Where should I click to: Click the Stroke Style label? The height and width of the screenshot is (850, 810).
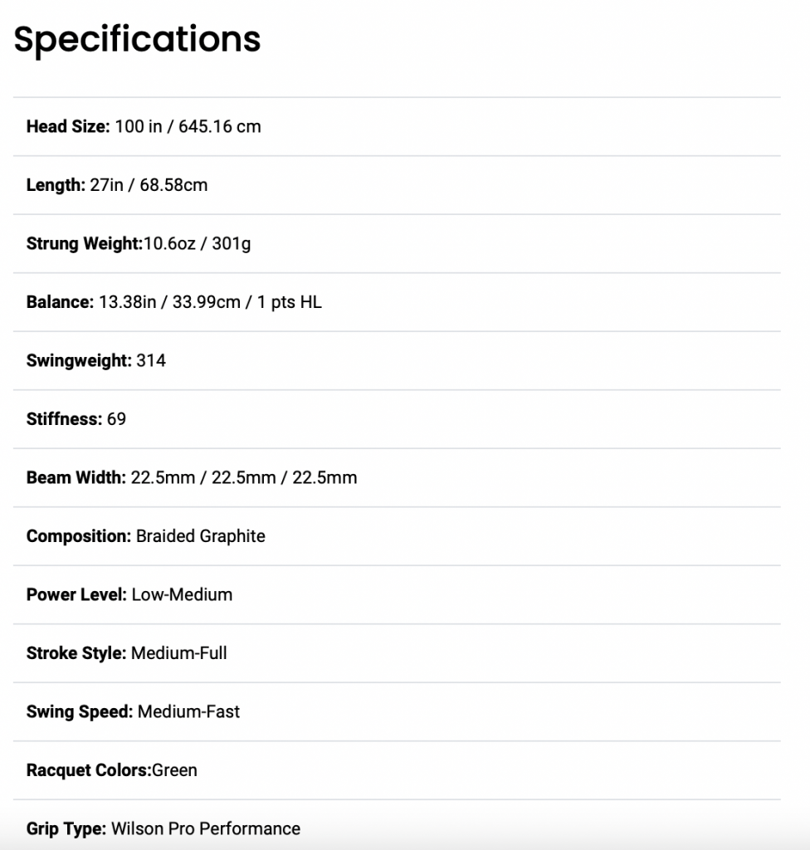(x=76, y=654)
